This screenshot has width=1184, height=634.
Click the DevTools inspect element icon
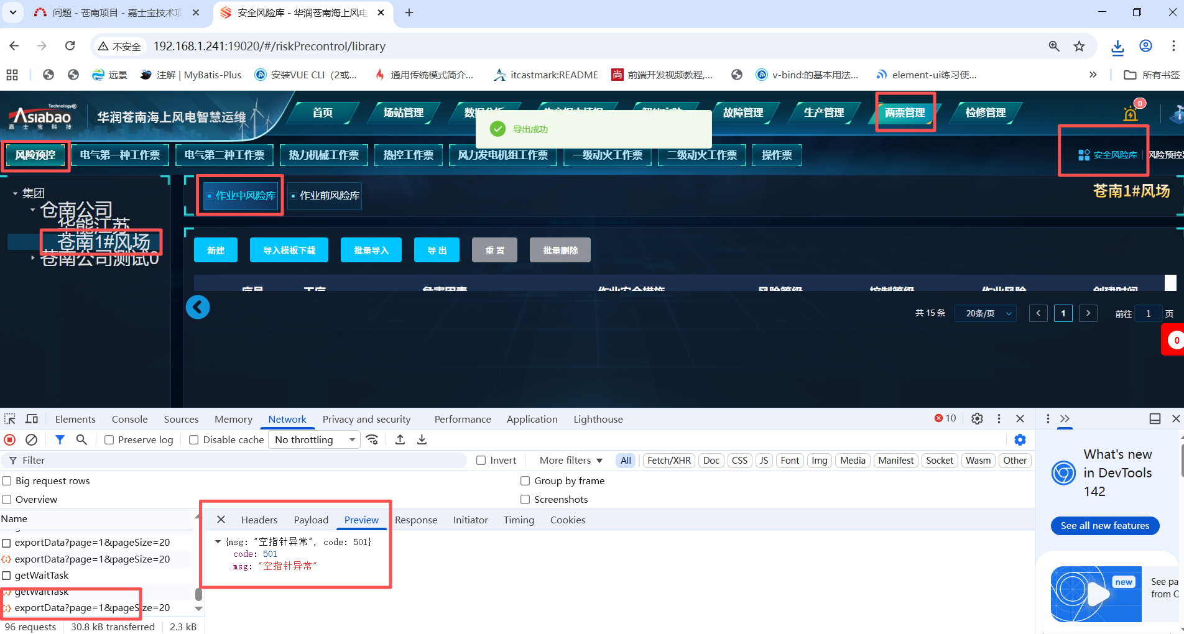tap(10, 419)
